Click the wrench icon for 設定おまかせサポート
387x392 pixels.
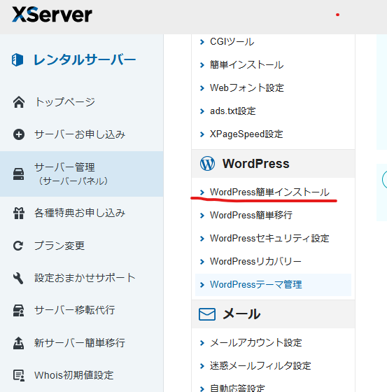click(x=18, y=278)
